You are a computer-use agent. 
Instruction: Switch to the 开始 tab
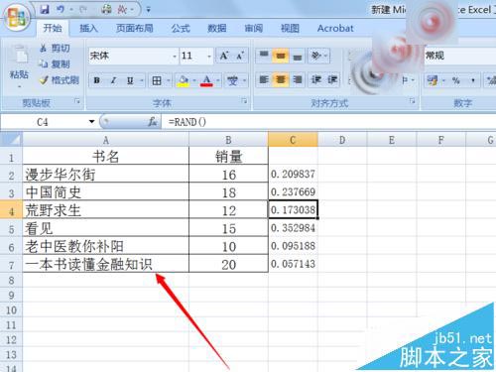pos(53,28)
